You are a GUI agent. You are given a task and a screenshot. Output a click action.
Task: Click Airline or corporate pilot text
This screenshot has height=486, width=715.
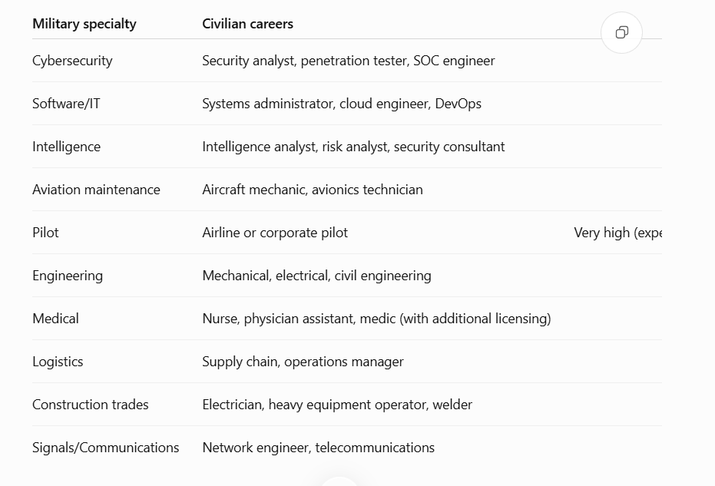[275, 233]
